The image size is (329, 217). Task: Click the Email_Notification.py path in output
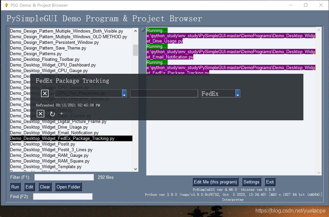pyautogui.click(x=231, y=54)
